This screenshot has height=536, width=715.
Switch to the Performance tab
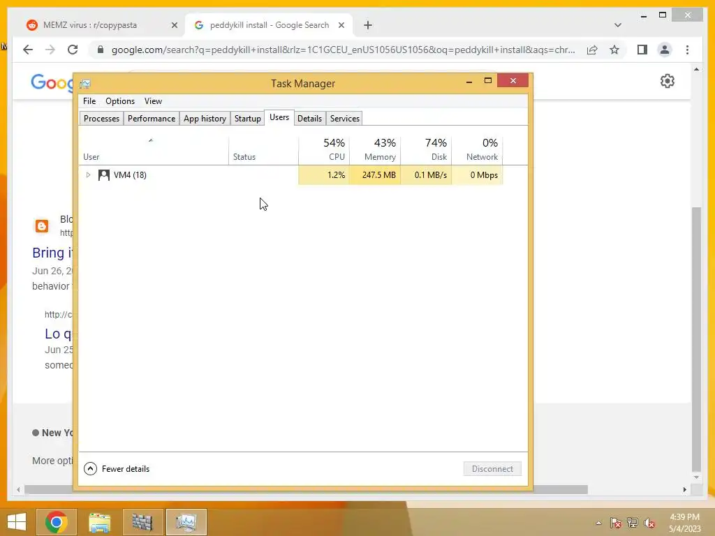[x=152, y=119]
